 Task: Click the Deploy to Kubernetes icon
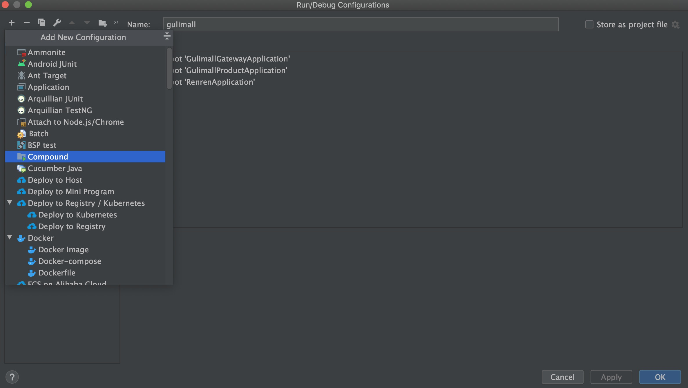[32, 215]
